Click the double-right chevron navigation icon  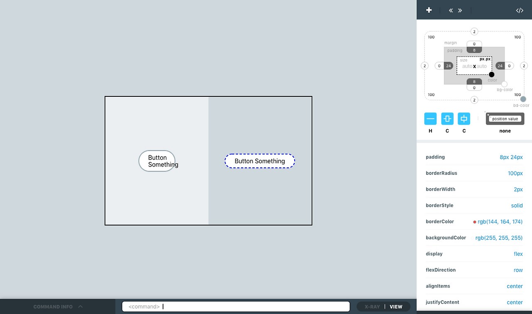click(460, 10)
